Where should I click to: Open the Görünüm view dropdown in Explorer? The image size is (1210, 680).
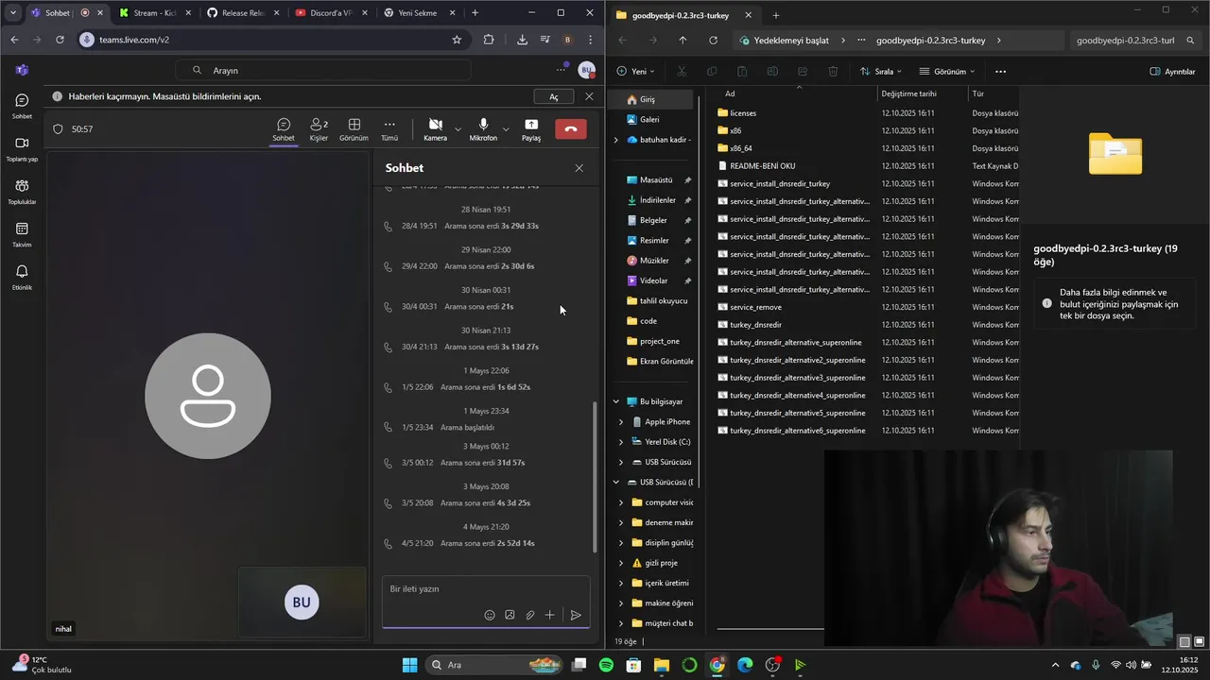[945, 71]
